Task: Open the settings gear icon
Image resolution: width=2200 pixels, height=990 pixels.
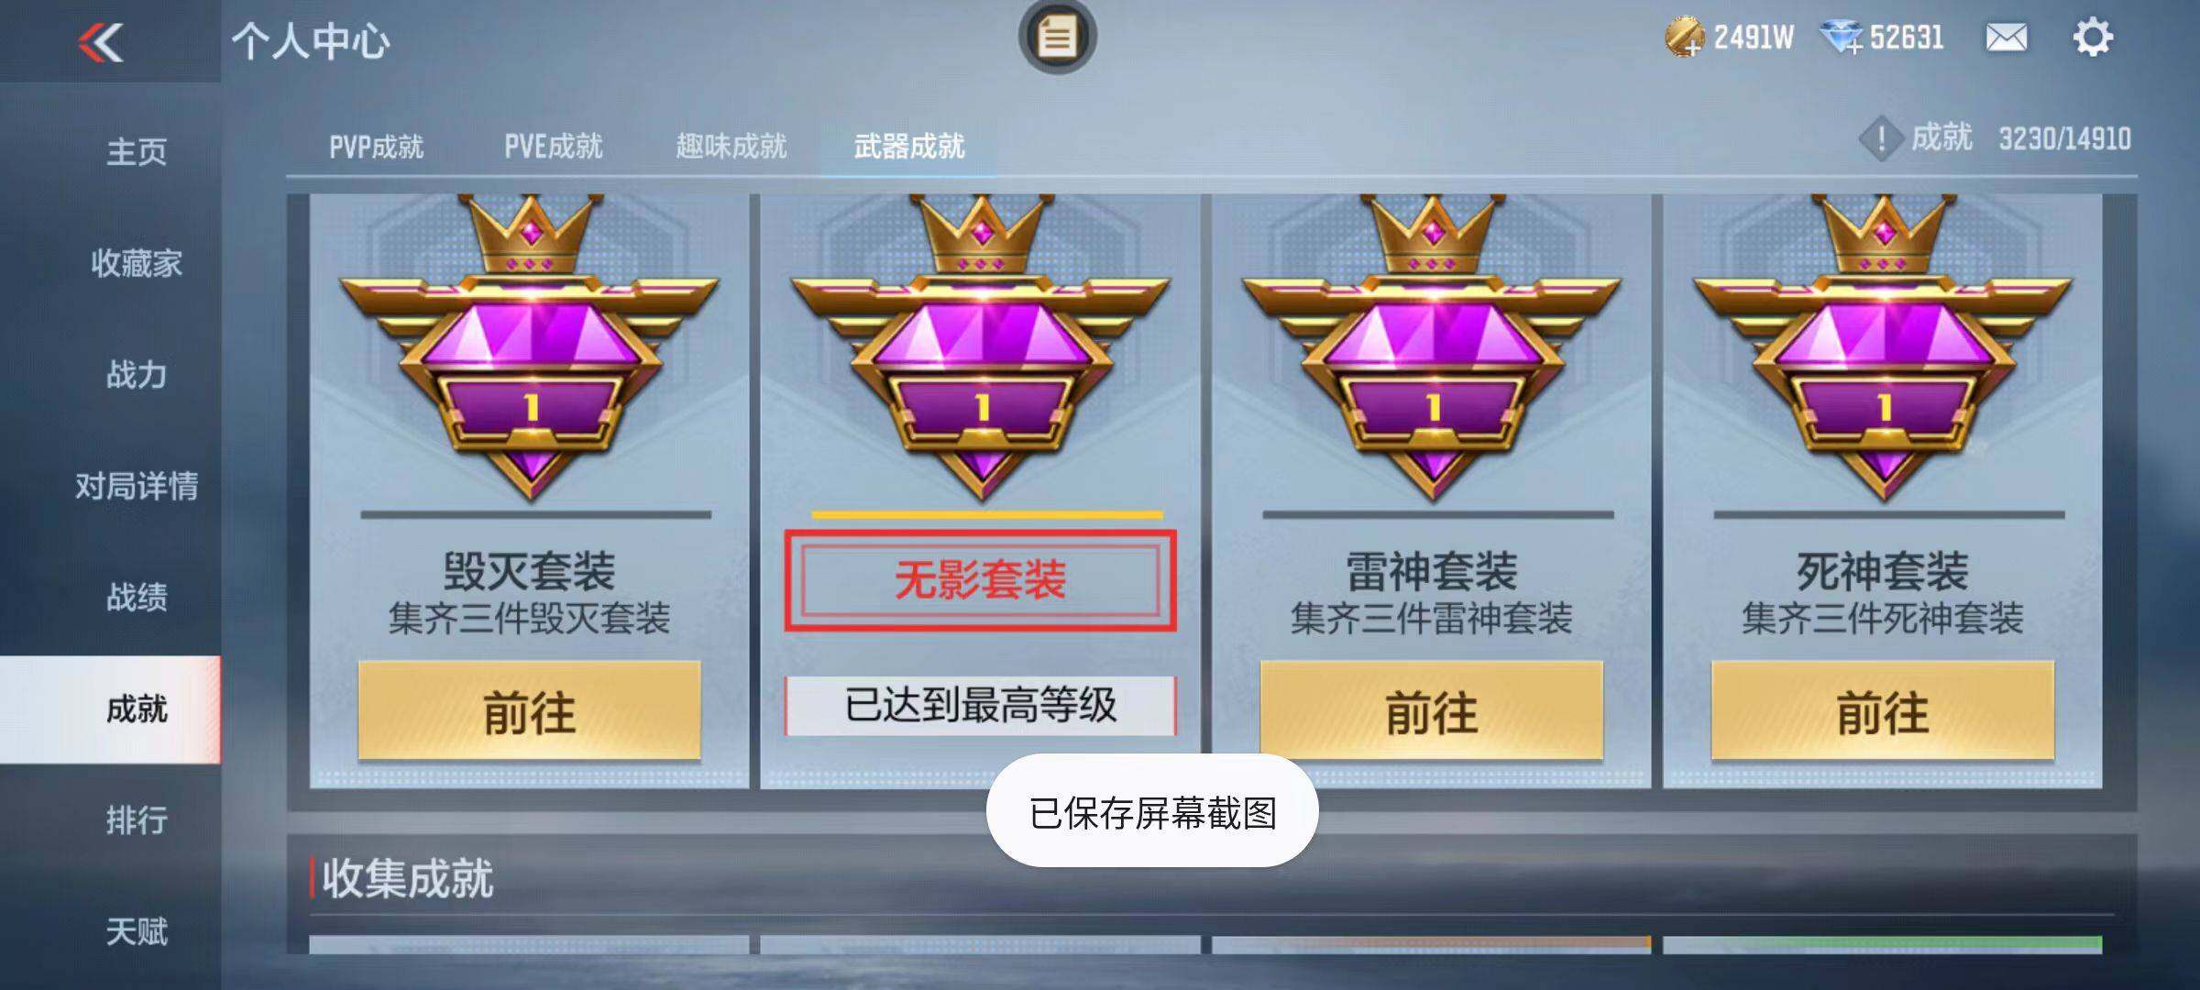Action: [2093, 38]
